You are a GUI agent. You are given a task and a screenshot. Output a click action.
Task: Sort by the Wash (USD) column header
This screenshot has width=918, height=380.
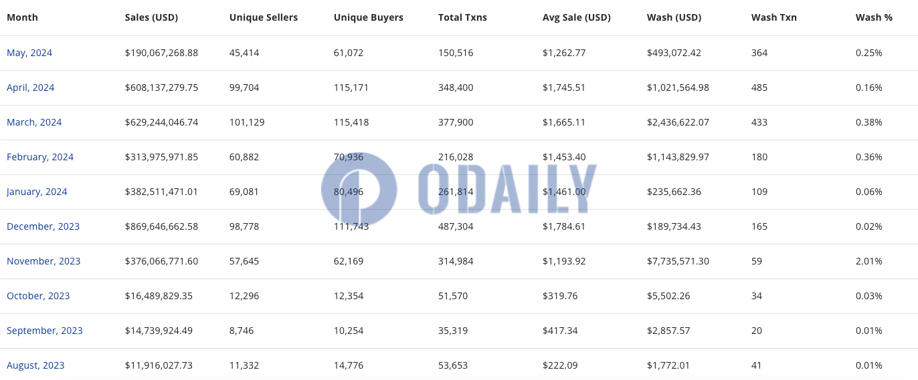tap(674, 17)
